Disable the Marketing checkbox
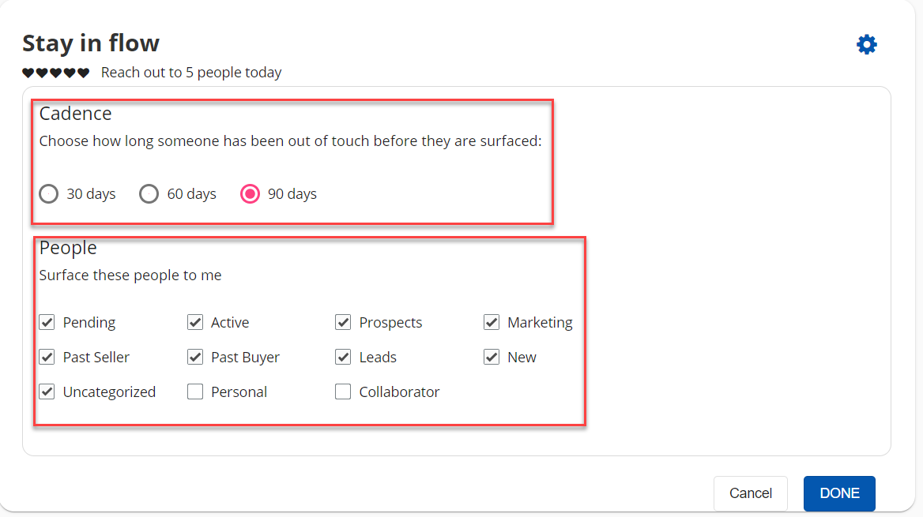923x517 pixels. coord(492,322)
